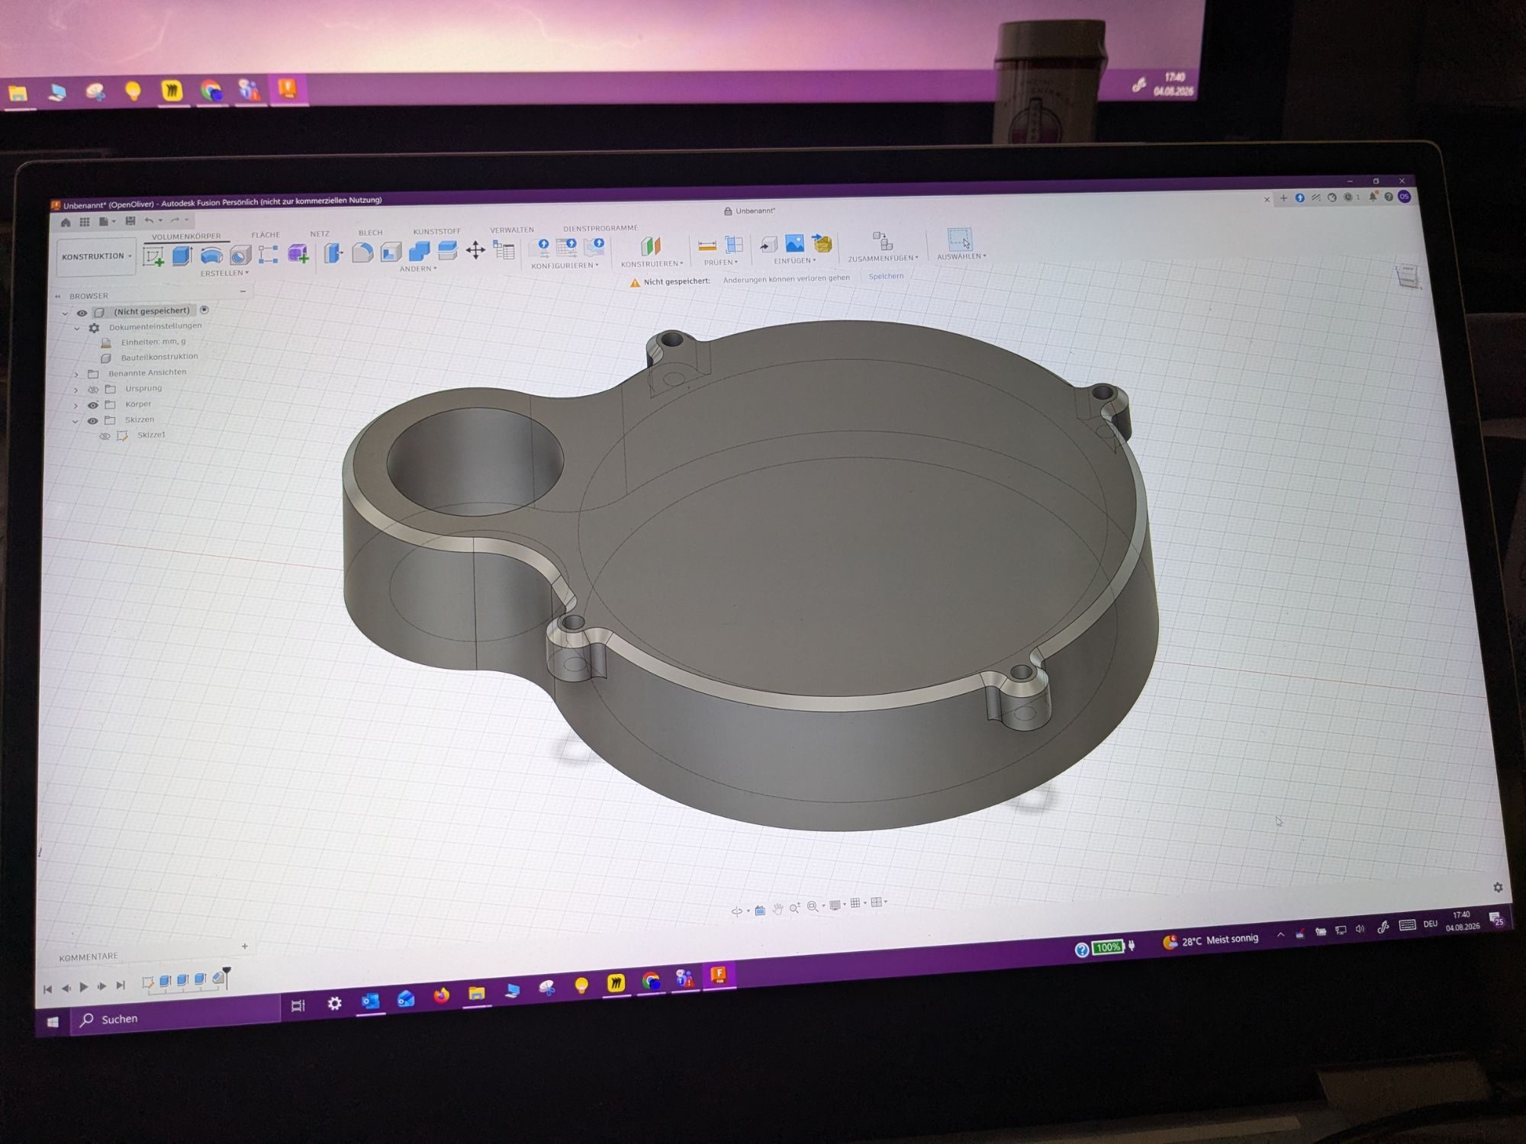Click the Save disk icon
This screenshot has width=1526, height=1144.
coord(130,221)
